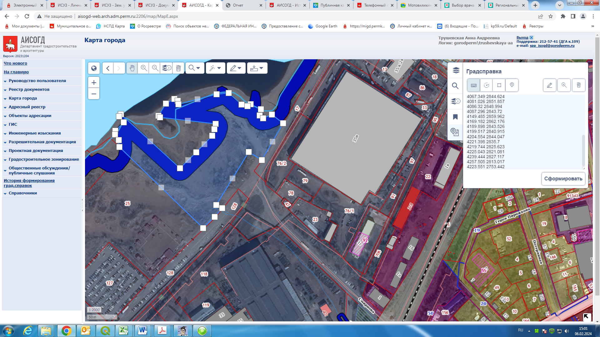Click the Выход logout link
600x337 pixels.
click(522, 38)
